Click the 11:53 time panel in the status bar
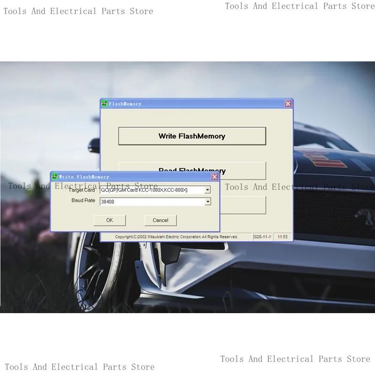The height and width of the screenshot is (375, 375). click(283, 237)
